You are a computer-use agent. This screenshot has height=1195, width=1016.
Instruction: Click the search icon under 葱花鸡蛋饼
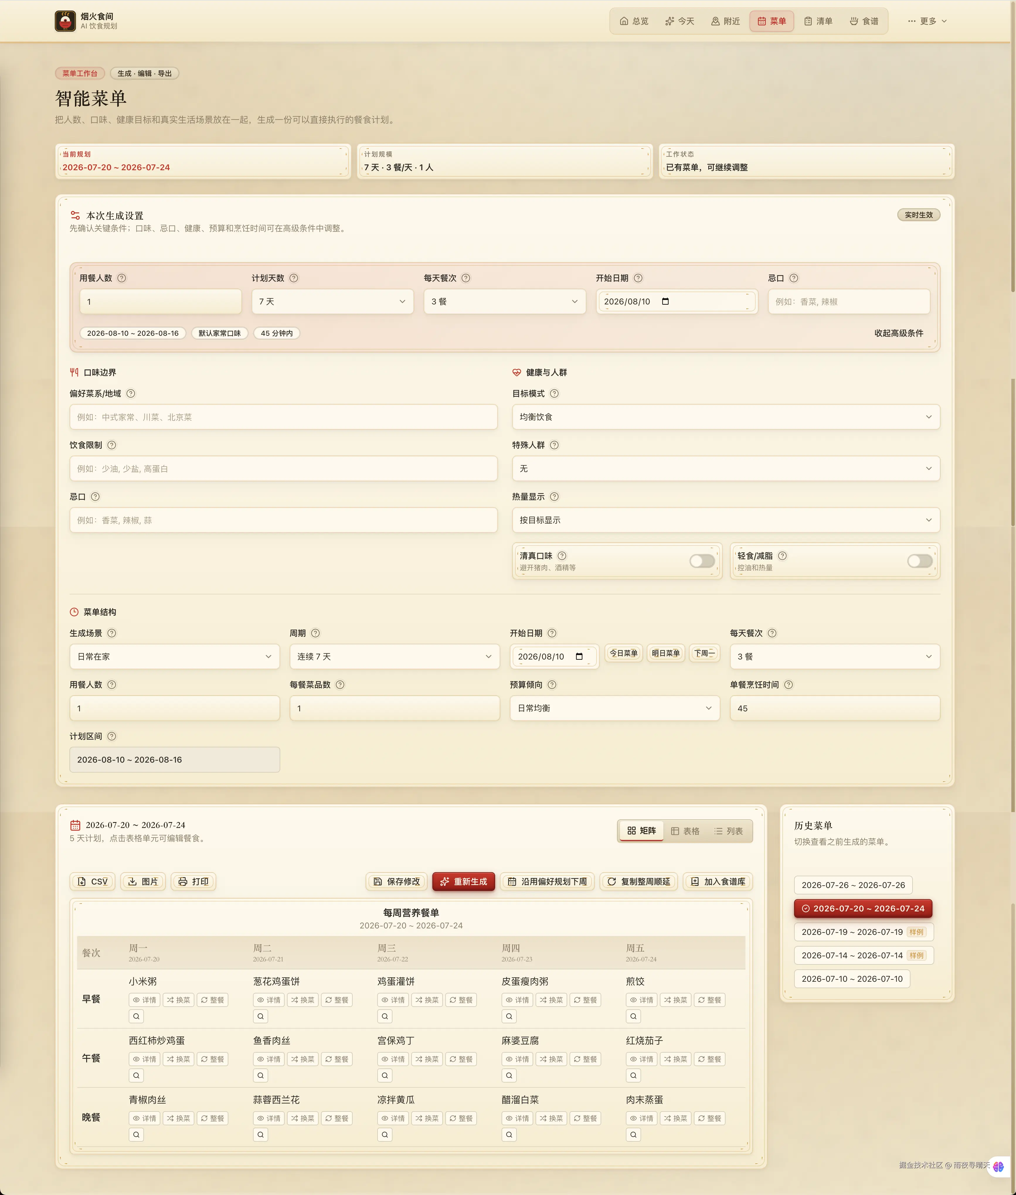coord(261,1017)
